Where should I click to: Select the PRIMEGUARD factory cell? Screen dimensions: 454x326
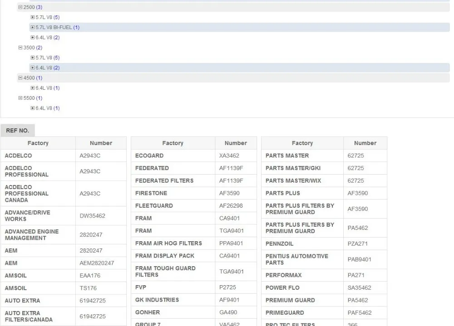(302, 313)
